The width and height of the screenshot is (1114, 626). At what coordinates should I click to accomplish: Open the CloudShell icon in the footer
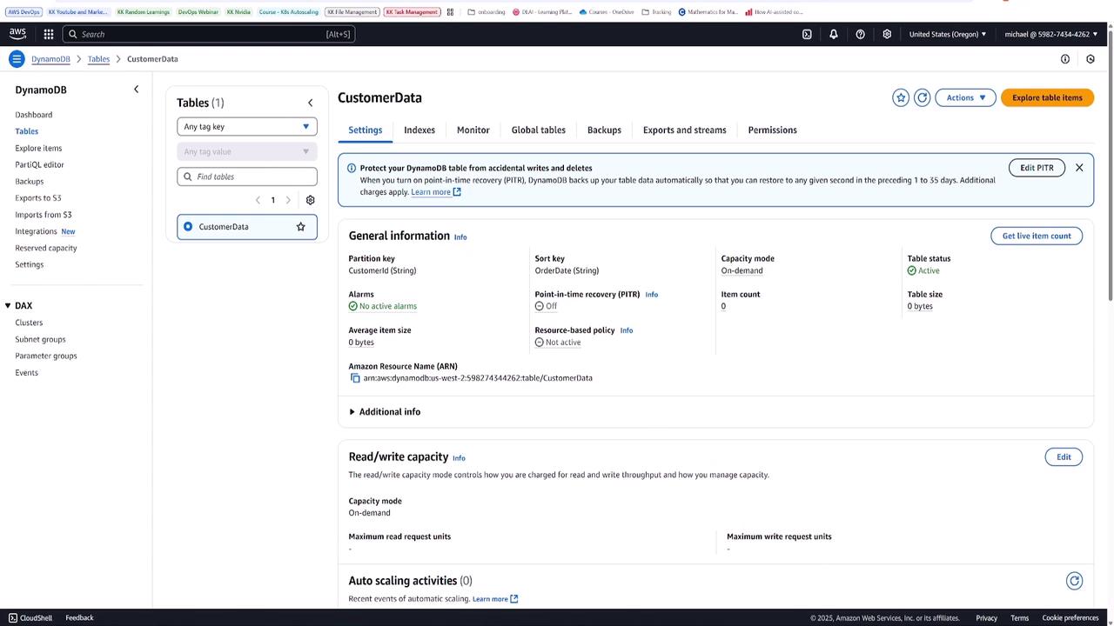pos(13,618)
